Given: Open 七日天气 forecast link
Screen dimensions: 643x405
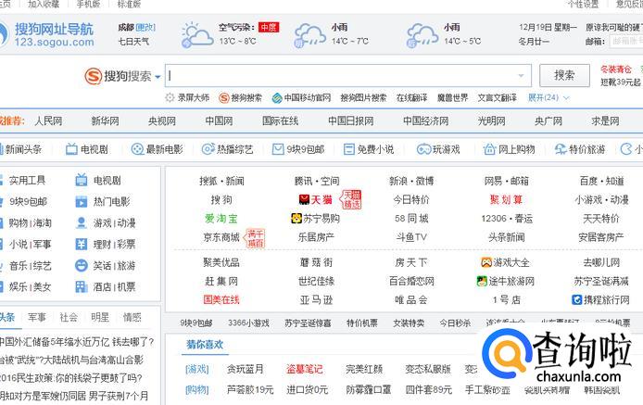Looking at the screenshot, I should tap(133, 42).
